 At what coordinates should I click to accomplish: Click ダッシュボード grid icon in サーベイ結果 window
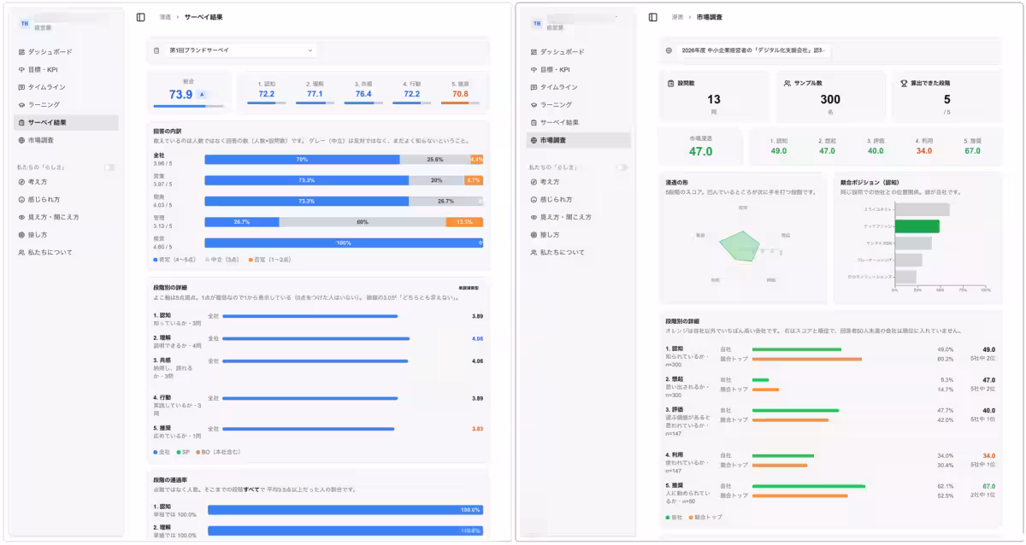click(21, 52)
